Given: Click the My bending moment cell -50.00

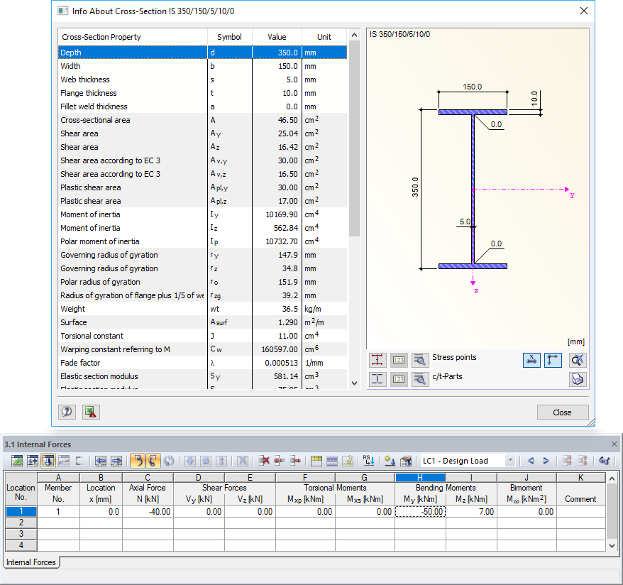Looking at the screenshot, I should (420, 511).
